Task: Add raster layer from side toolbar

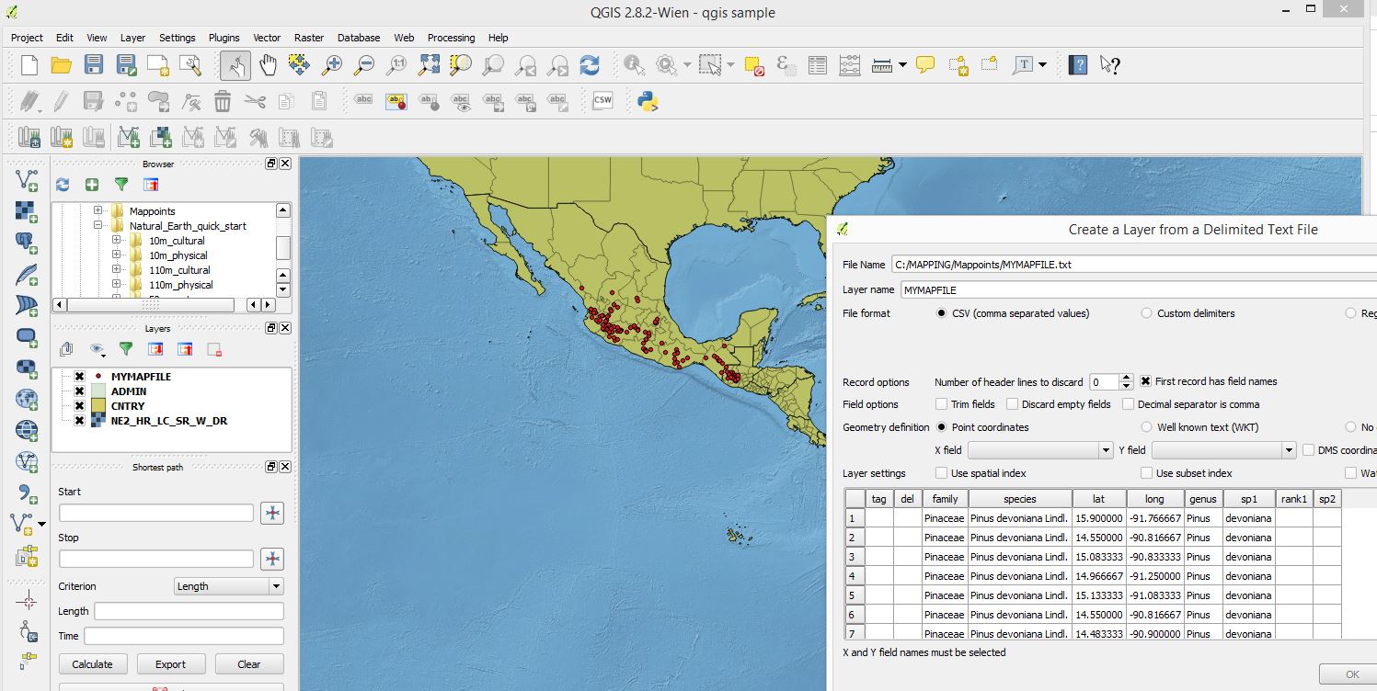Action: click(x=27, y=210)
